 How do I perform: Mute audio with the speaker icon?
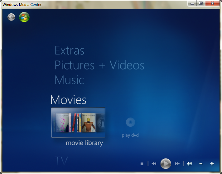(x=190, y=163)
